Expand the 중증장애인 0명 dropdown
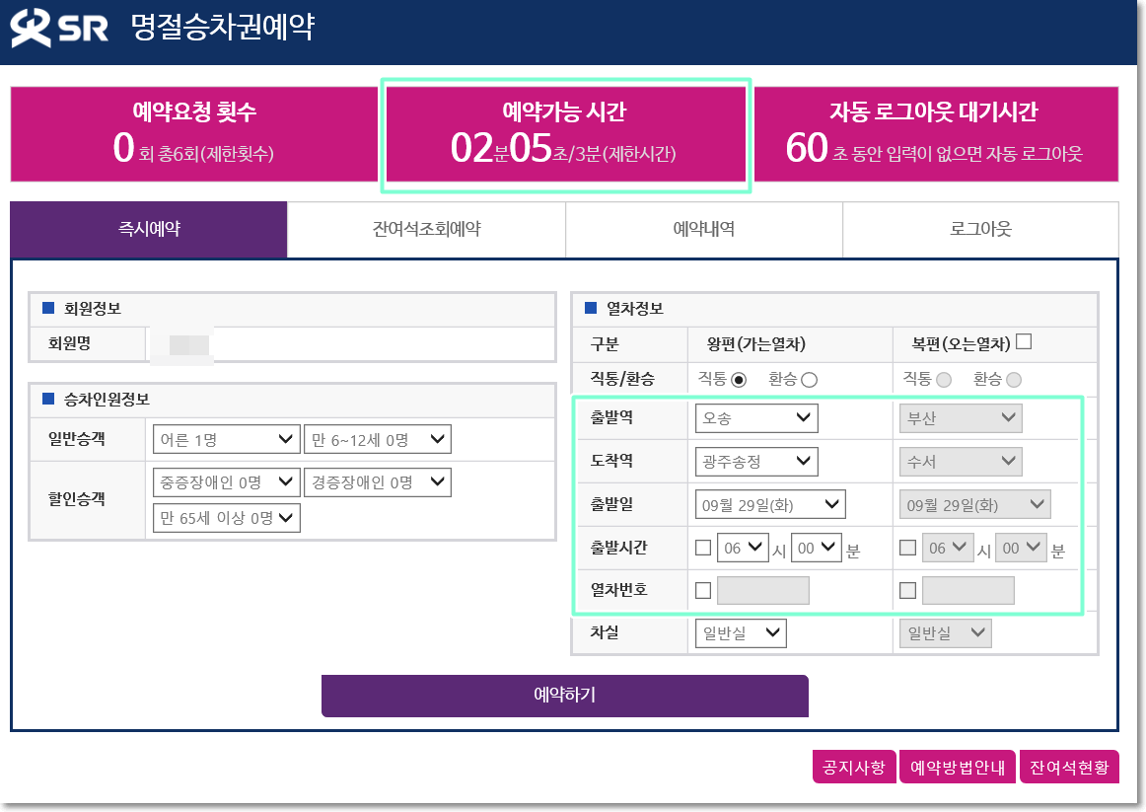This screenshot has height=812, width=1146. (x=227, y=482)
